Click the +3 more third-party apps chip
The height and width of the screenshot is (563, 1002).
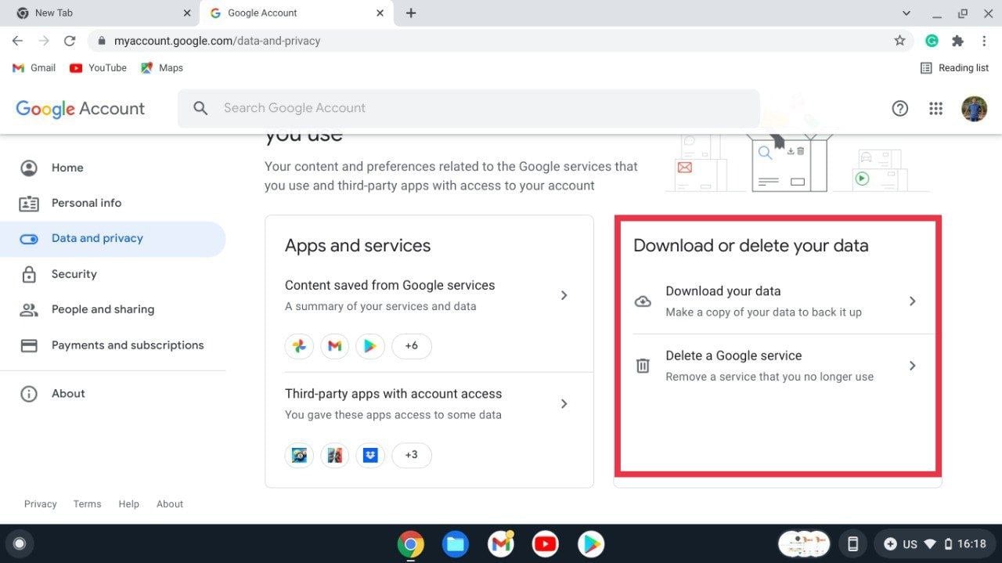[x=412, y=455]
